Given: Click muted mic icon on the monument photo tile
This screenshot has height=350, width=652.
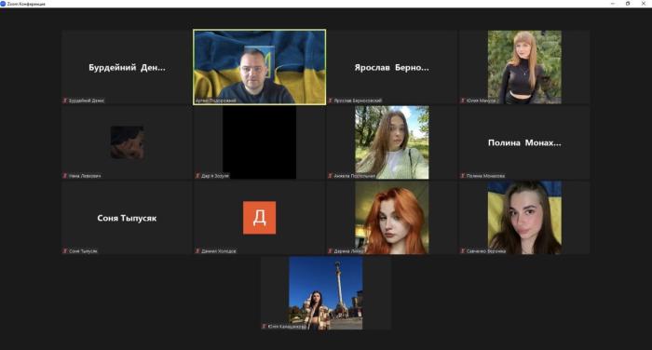Looking at the screenshot, I should point(264,327).
